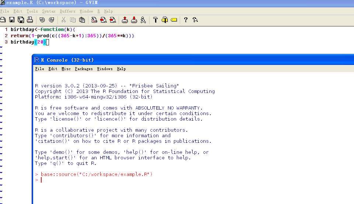Open the GVim Syntax menu
Viewport: 354px width, 204px height.
(x=49, y=11)
